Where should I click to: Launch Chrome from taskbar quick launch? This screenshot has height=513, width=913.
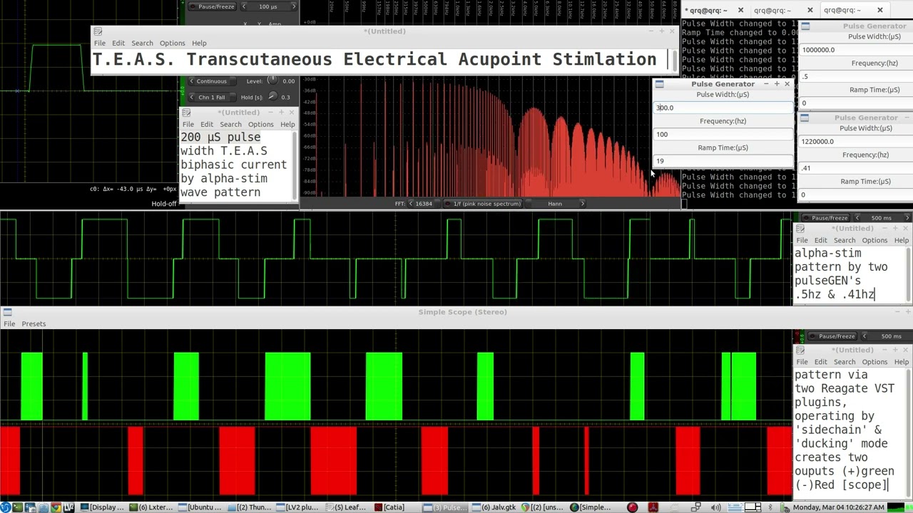point(56,507)
